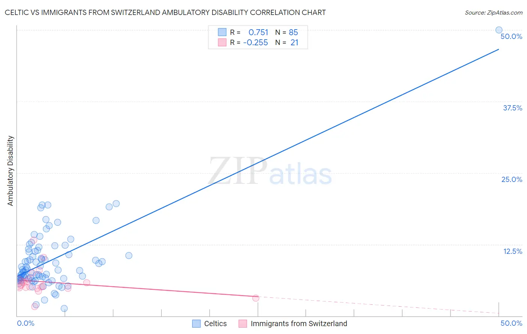The image size is (527, 334).
Task: Click the pink data point ending the solid trend line
Action: [x=256, y=298]
